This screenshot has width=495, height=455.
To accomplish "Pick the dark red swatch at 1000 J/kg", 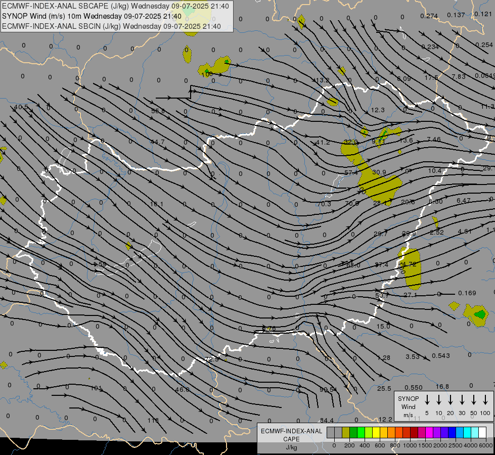I will pyautogui.click(x=414, y=433).
